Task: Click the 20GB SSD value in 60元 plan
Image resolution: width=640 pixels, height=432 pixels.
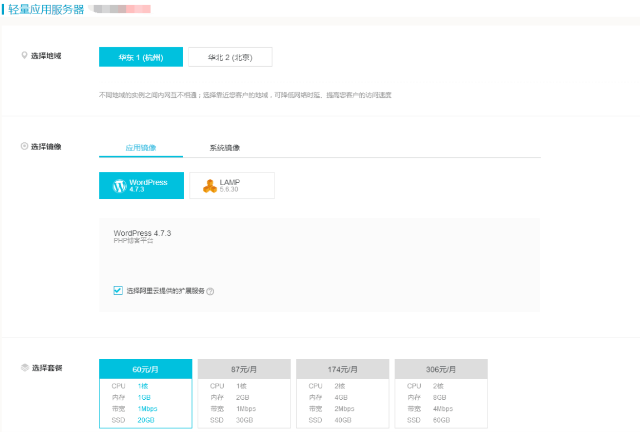Action: (x=146, y=420)
